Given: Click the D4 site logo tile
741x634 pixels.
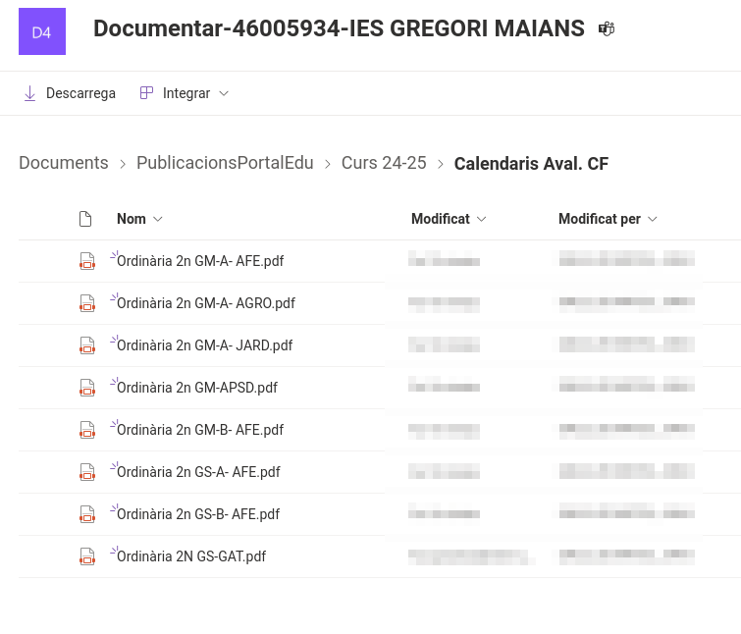Looking at the screenshot, I should (x=42, y=31).
